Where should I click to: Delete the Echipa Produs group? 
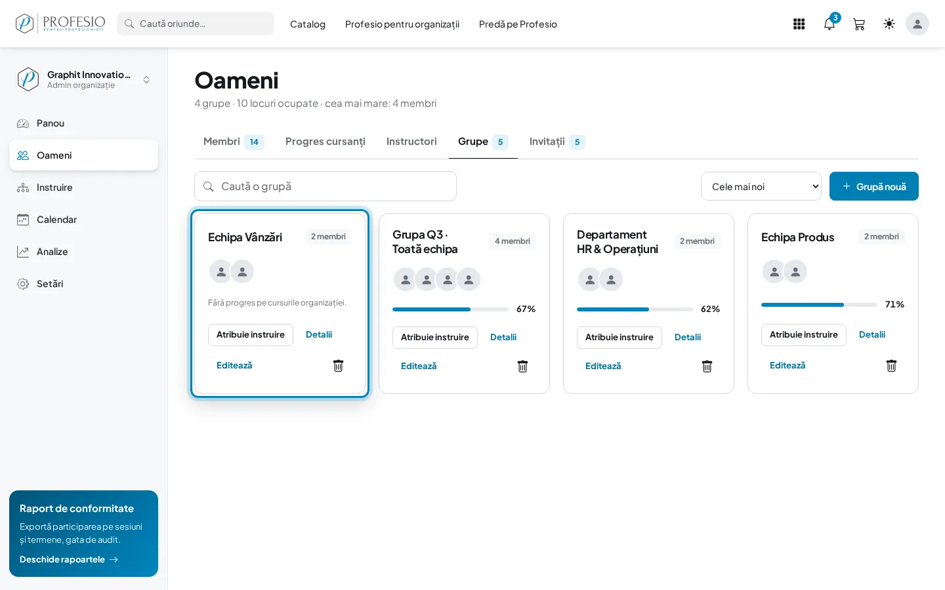pyautogui.click(x=891, y=366)
